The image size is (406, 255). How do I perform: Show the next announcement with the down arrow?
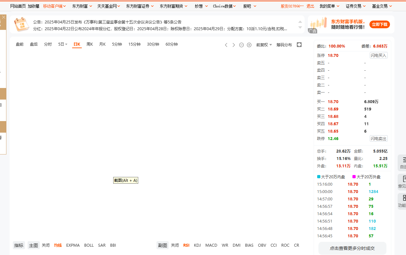point(300,28)
